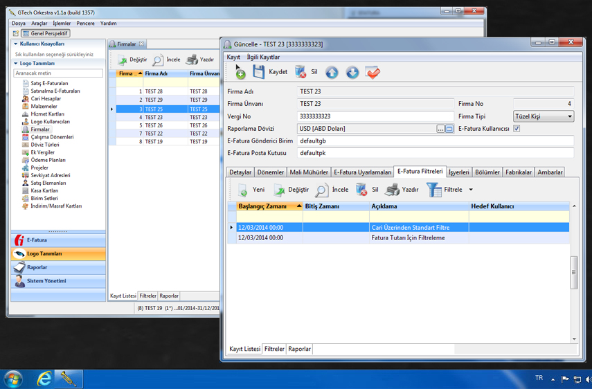Viewport: 592px width, 389px height.
Task: Click the blue down arrow record icon
Action: click(352, 72)
